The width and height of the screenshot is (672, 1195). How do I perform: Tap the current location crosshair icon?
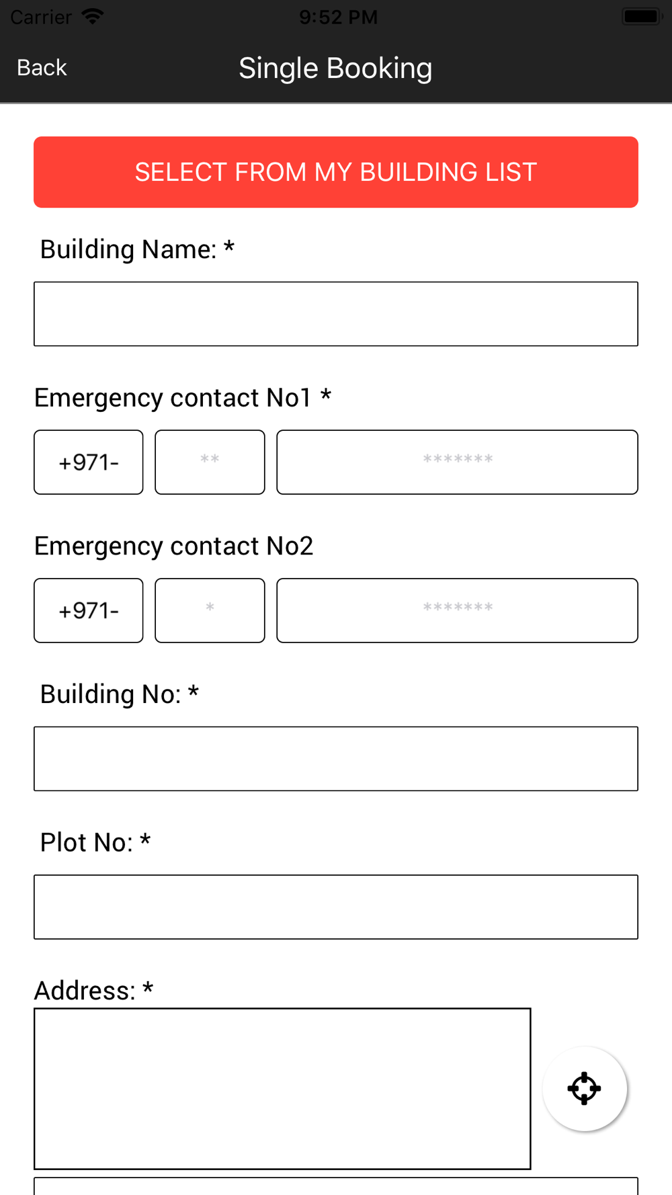click(584, 1088)
